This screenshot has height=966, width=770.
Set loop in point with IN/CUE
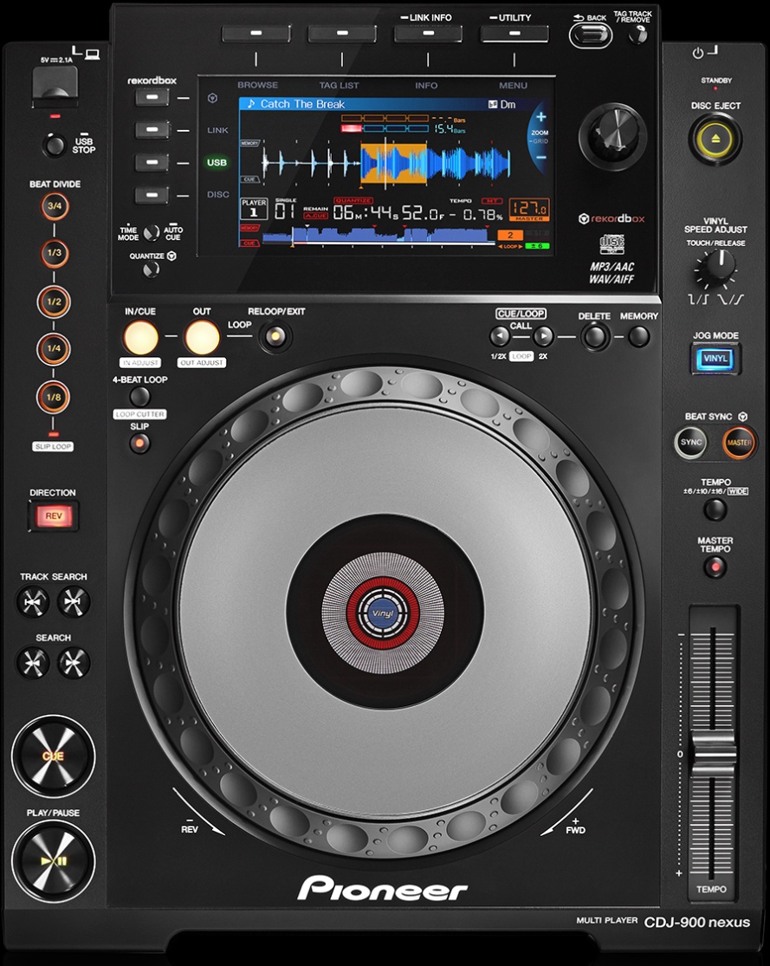[140, 338]
